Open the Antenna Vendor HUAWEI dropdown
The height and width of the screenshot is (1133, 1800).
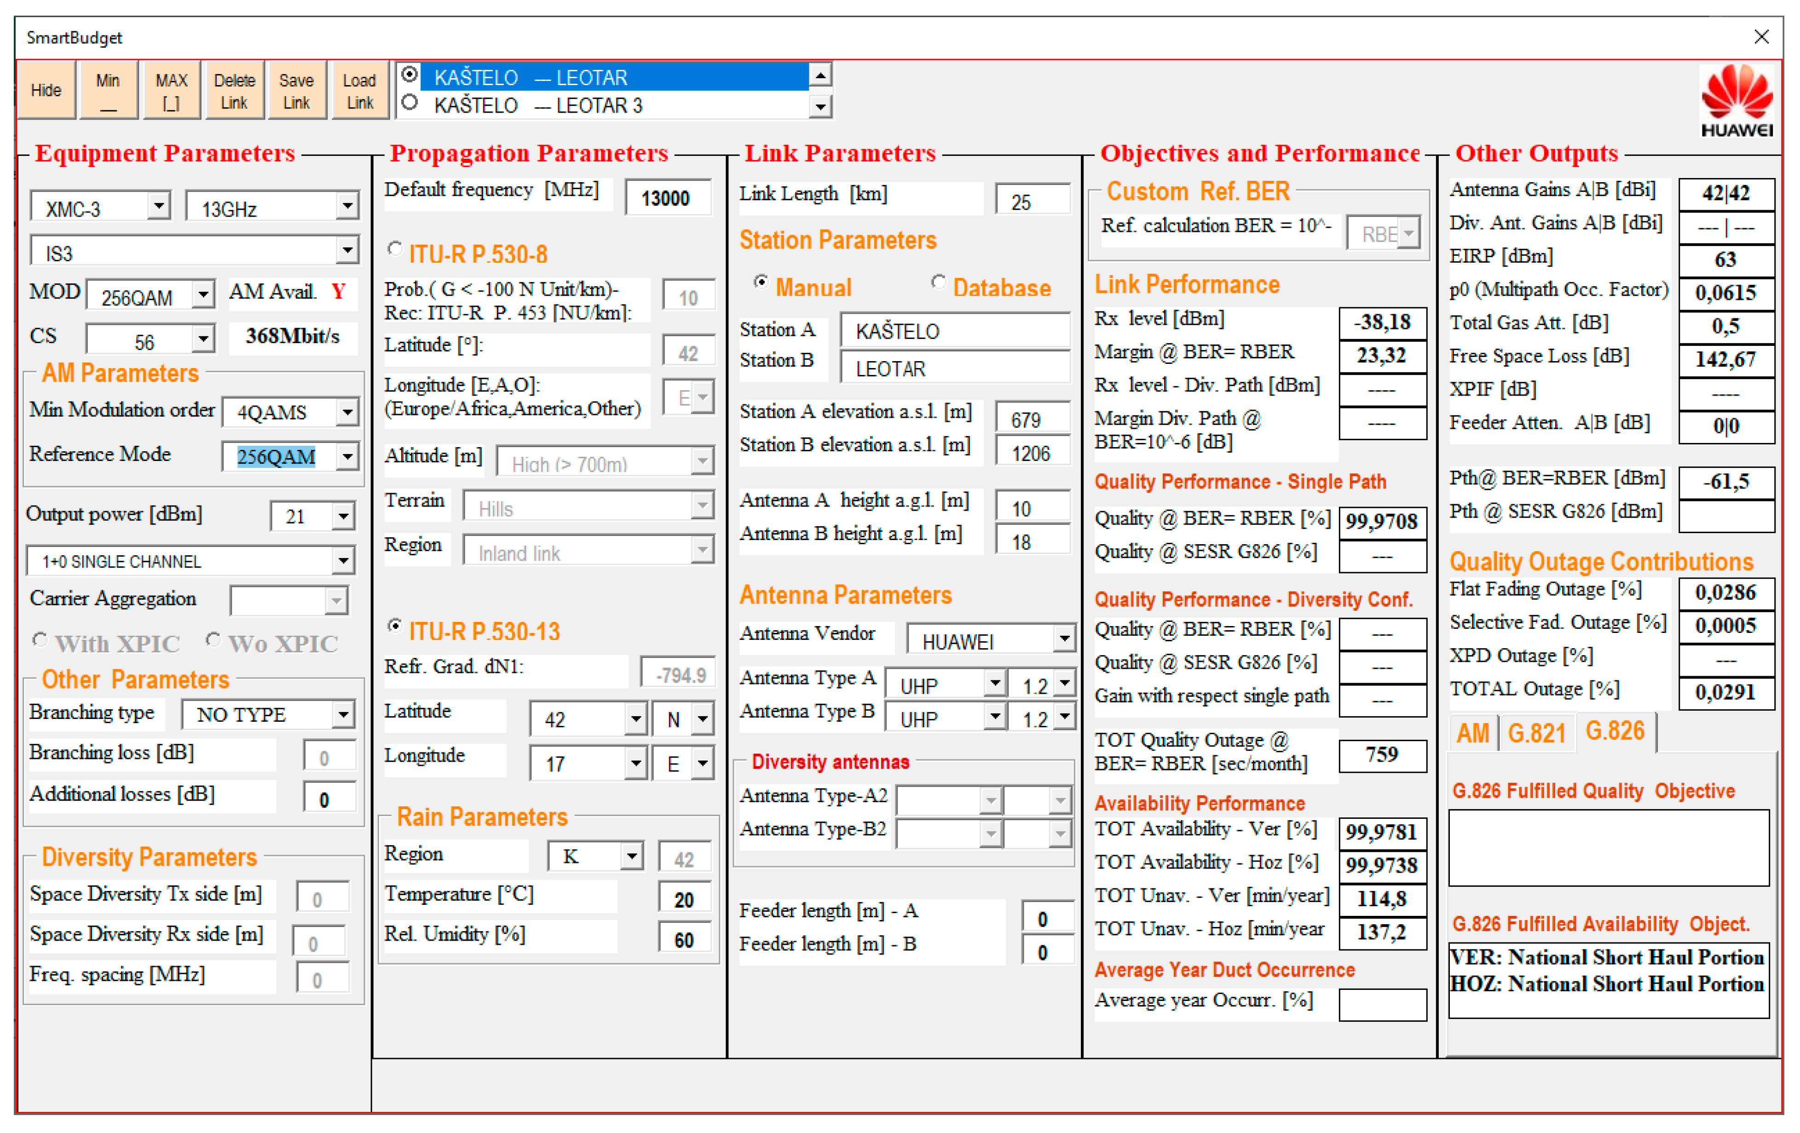[1064, 639]
